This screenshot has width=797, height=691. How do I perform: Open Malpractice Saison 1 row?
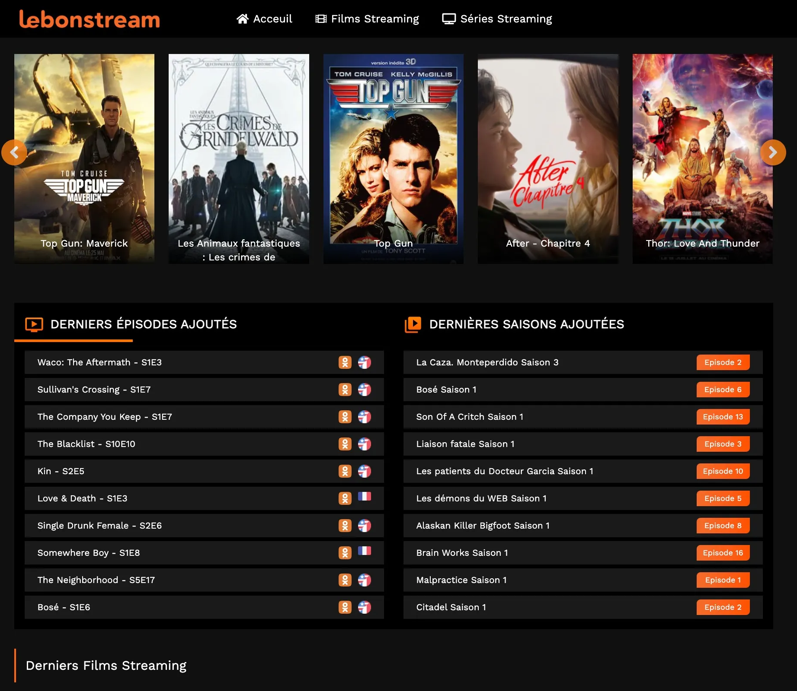tap(583, 580)
